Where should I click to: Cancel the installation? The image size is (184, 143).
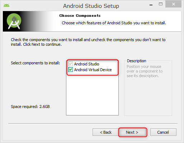(x=163, y=132)
